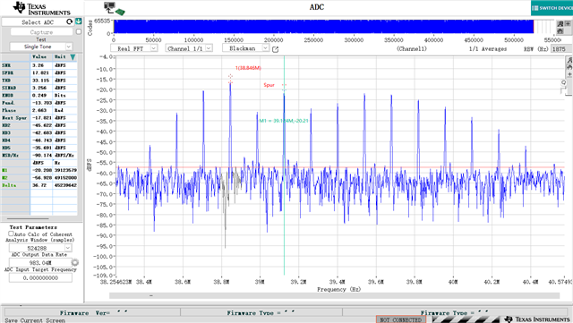Viewport: 573px width, 323px height.
Task: Click the teal filter triangle in table header
Action: pos(73,57)
